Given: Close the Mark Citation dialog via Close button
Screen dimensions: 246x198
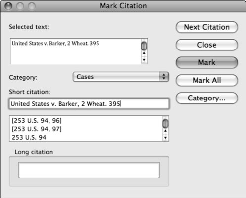Looking at the screenshot, I should click(207, 45).
